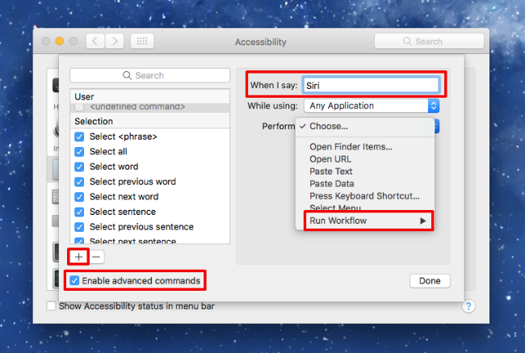Minimize the window with the yellow button
This screenshot has height=353, width=525.
pos(60,41)
